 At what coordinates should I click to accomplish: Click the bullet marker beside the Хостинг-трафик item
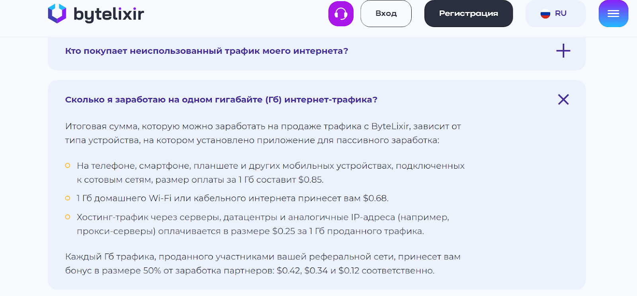click(68, 217)
